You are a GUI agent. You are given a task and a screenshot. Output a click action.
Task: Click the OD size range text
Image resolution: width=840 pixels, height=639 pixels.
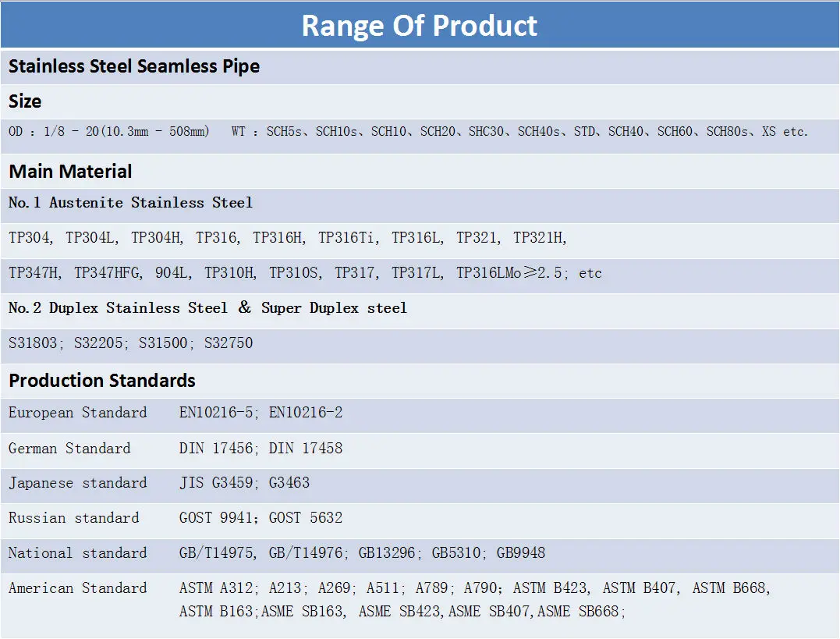point(109,132)
